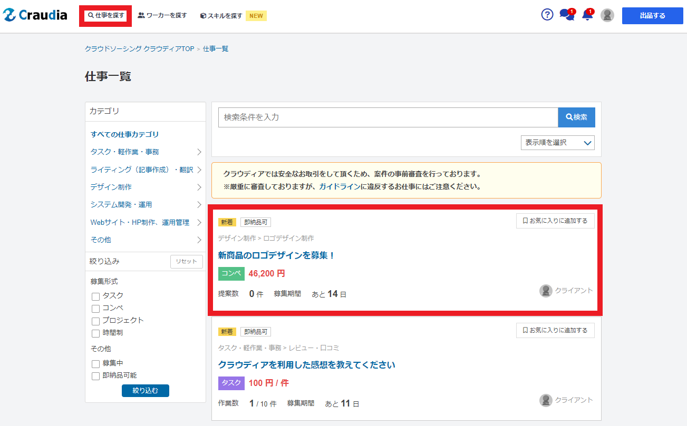
Task: Open the ワーカーを探す menu item
Action: [162, 16]
